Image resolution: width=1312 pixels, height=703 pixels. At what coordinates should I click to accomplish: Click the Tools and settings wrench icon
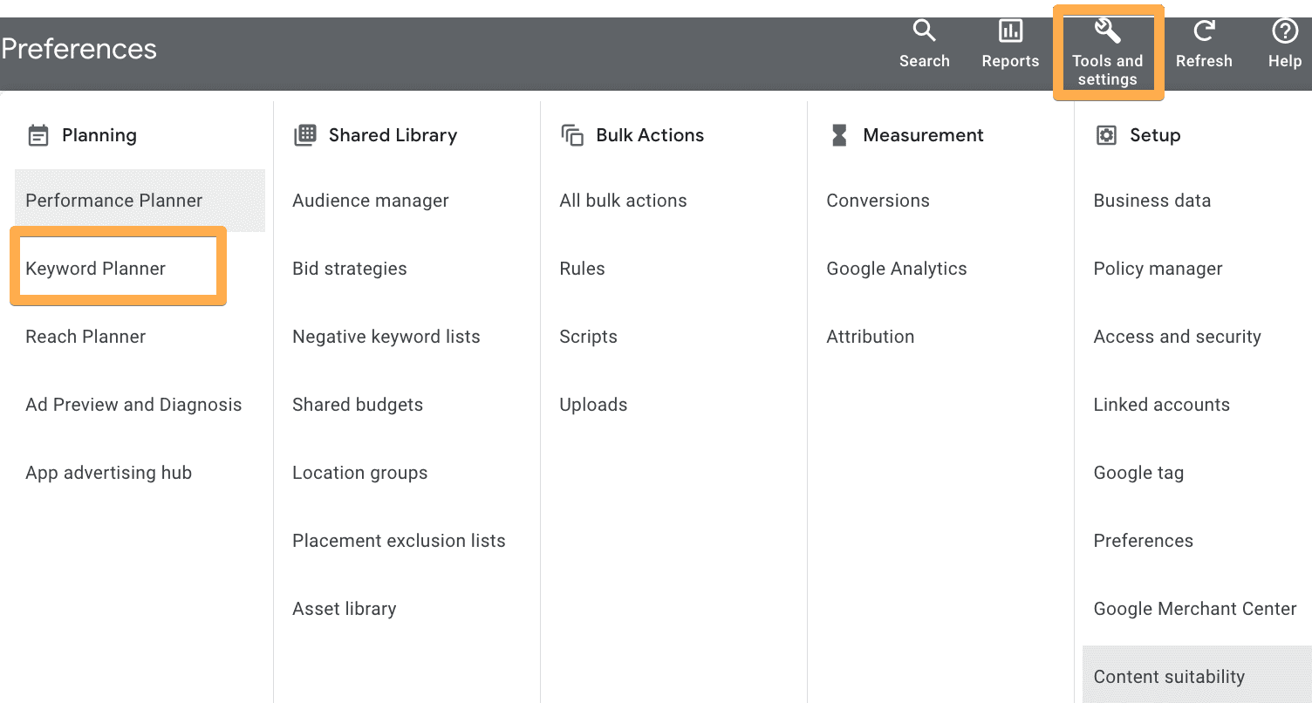coord(1107,32)
